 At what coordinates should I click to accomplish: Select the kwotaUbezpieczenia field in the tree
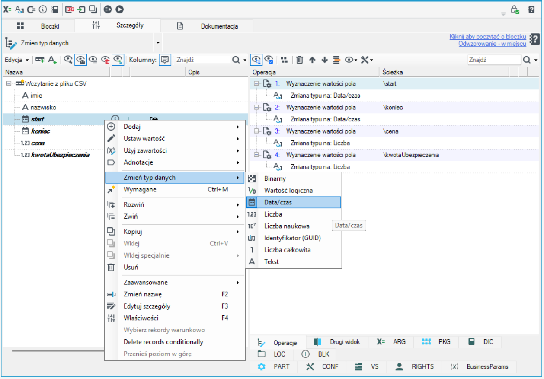[x=61, y=155]
